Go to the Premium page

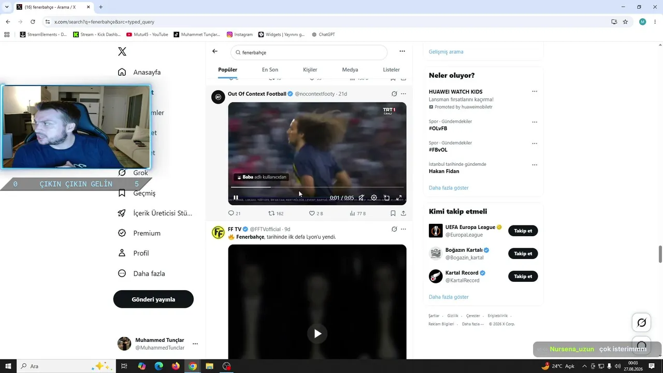139,233
